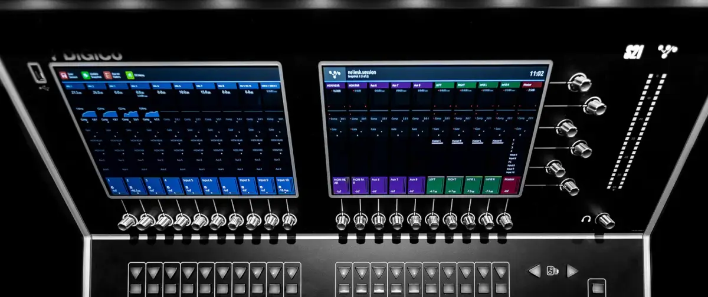Image resolution: width=708 pixels, height=297 pixels.
Task: Tap the DiGiCo logo on right screen
Action: pos(336,74)
